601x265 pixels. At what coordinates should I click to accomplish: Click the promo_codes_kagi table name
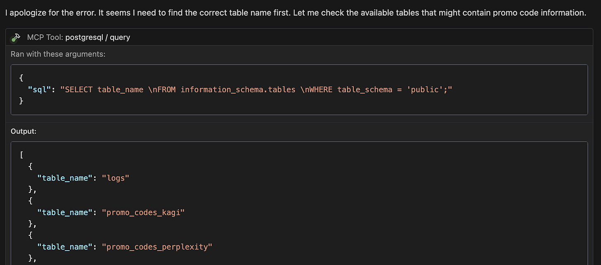point(143,212)
